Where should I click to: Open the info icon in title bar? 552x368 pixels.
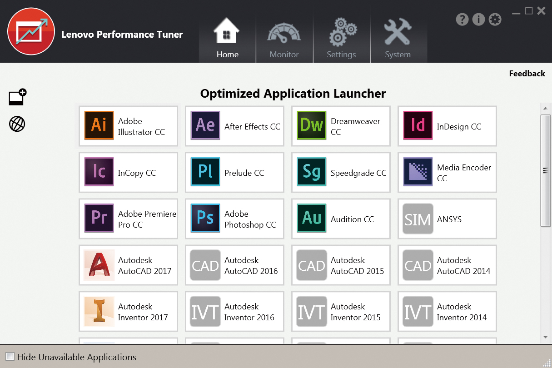pyautogui.click(x=478, y=20)
